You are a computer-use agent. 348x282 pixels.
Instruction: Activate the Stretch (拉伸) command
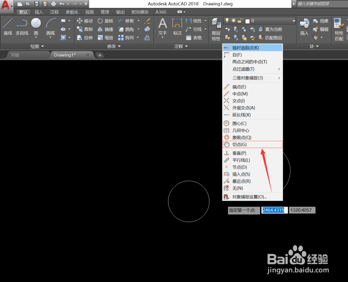pos(85,38)
